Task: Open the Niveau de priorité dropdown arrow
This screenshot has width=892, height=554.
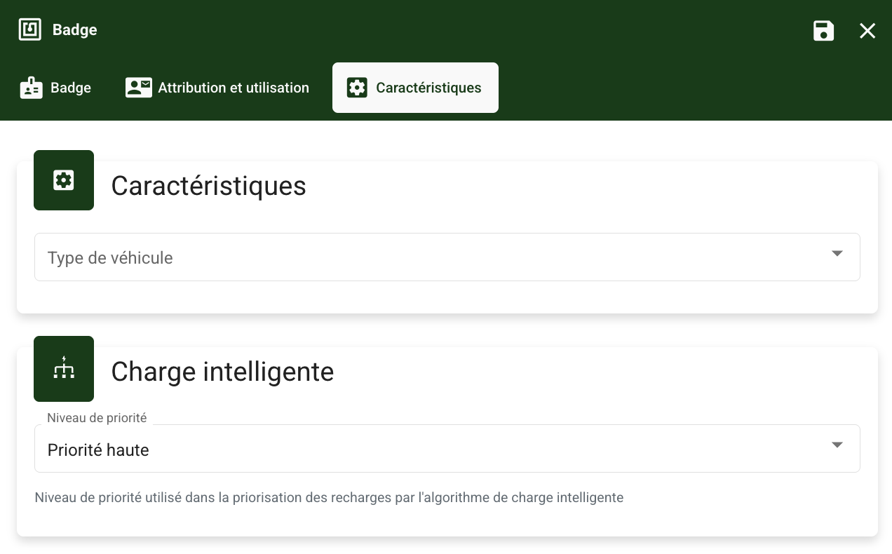Action: (837, 445)
